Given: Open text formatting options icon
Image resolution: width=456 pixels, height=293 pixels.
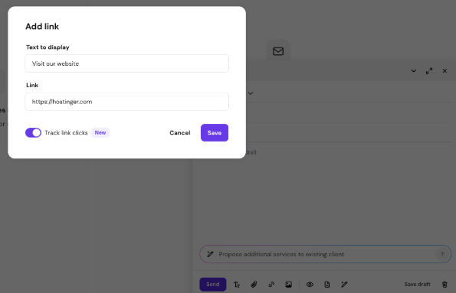Looking at the screenshot, I should point(237,285).
